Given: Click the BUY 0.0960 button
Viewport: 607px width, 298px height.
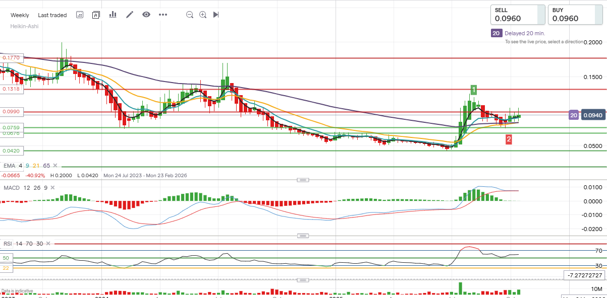Looking at the screenshot, I should (x=575, y=15).
